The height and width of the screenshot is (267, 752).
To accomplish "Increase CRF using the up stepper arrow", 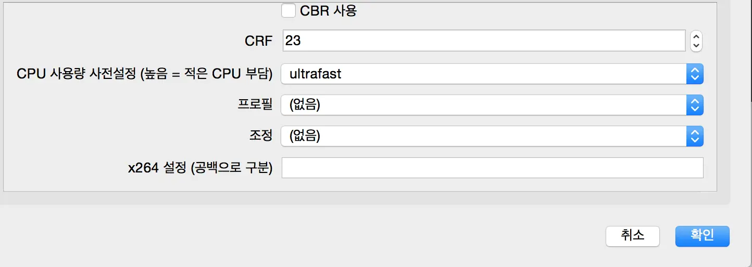I will point(696,36).
